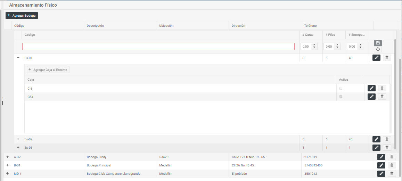Expand the Bodega Principal B-01 row
Image resolution: width=402 pixels, height=181 pixels.
7,165
